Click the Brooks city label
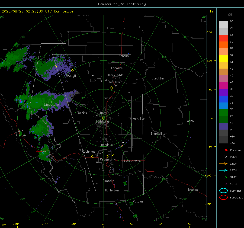The image size is (244, 228). (193, 190)
